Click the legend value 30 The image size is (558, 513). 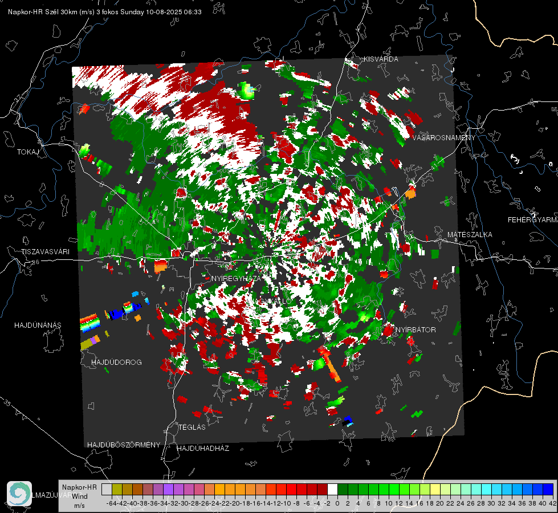click(491, 503)
